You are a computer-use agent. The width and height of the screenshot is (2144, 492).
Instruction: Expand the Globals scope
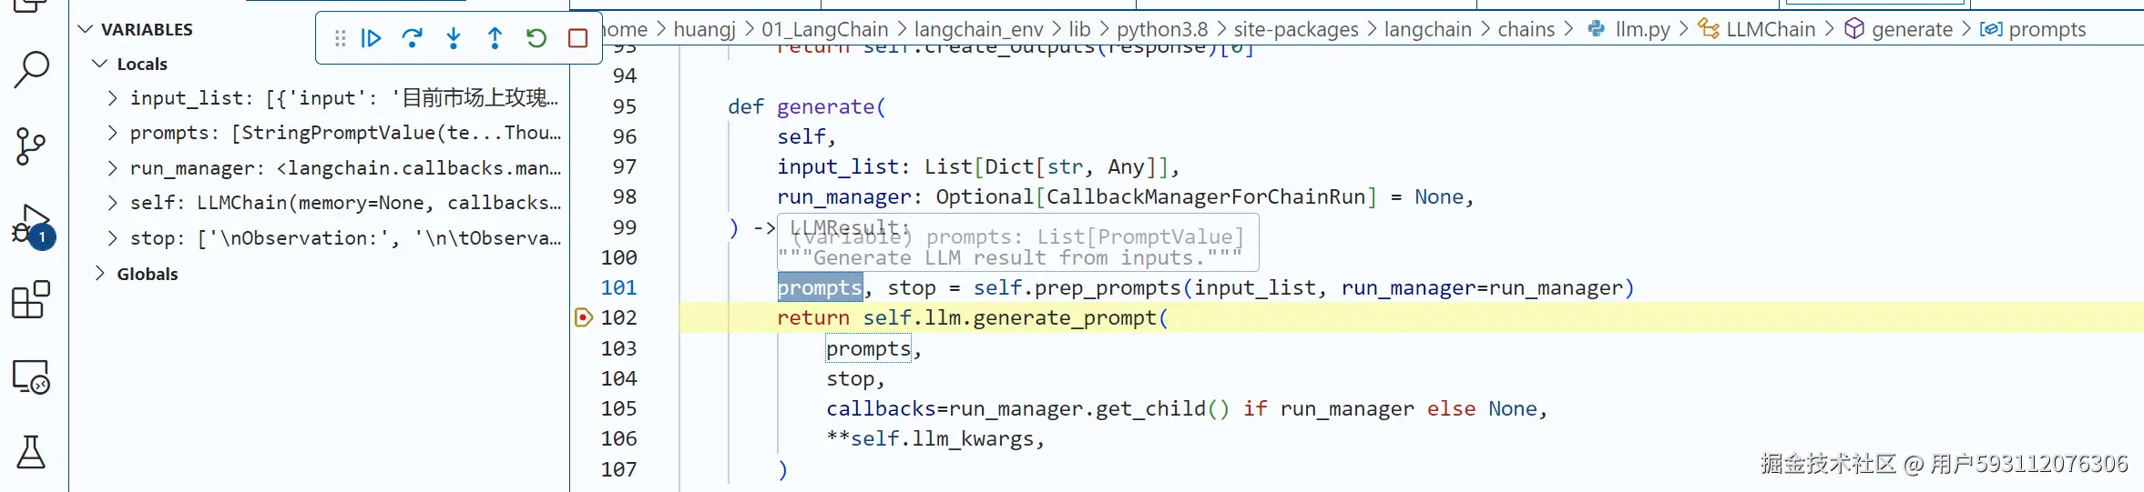pyautogui.click(x=100, y=274)
